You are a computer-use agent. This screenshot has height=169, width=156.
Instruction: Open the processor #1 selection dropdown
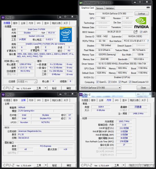[x=27, y=81]
